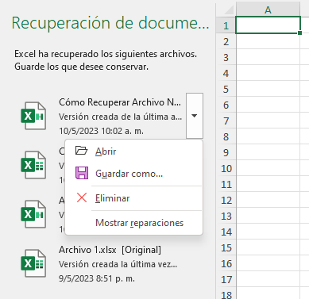Image resolution: width=309 pixels, height=299 pixels.
Task: Click 'Versión creada de la última a...' text
Action: tap(120, 117)
